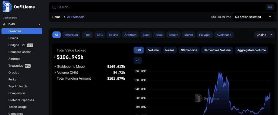Click the DeFi bar chart sidebar icon

(4, 24)
